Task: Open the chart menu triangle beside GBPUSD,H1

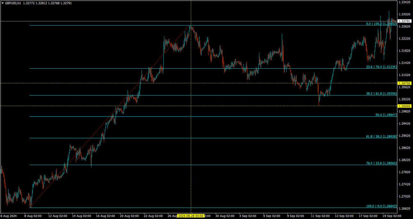Action: [3, 3]
